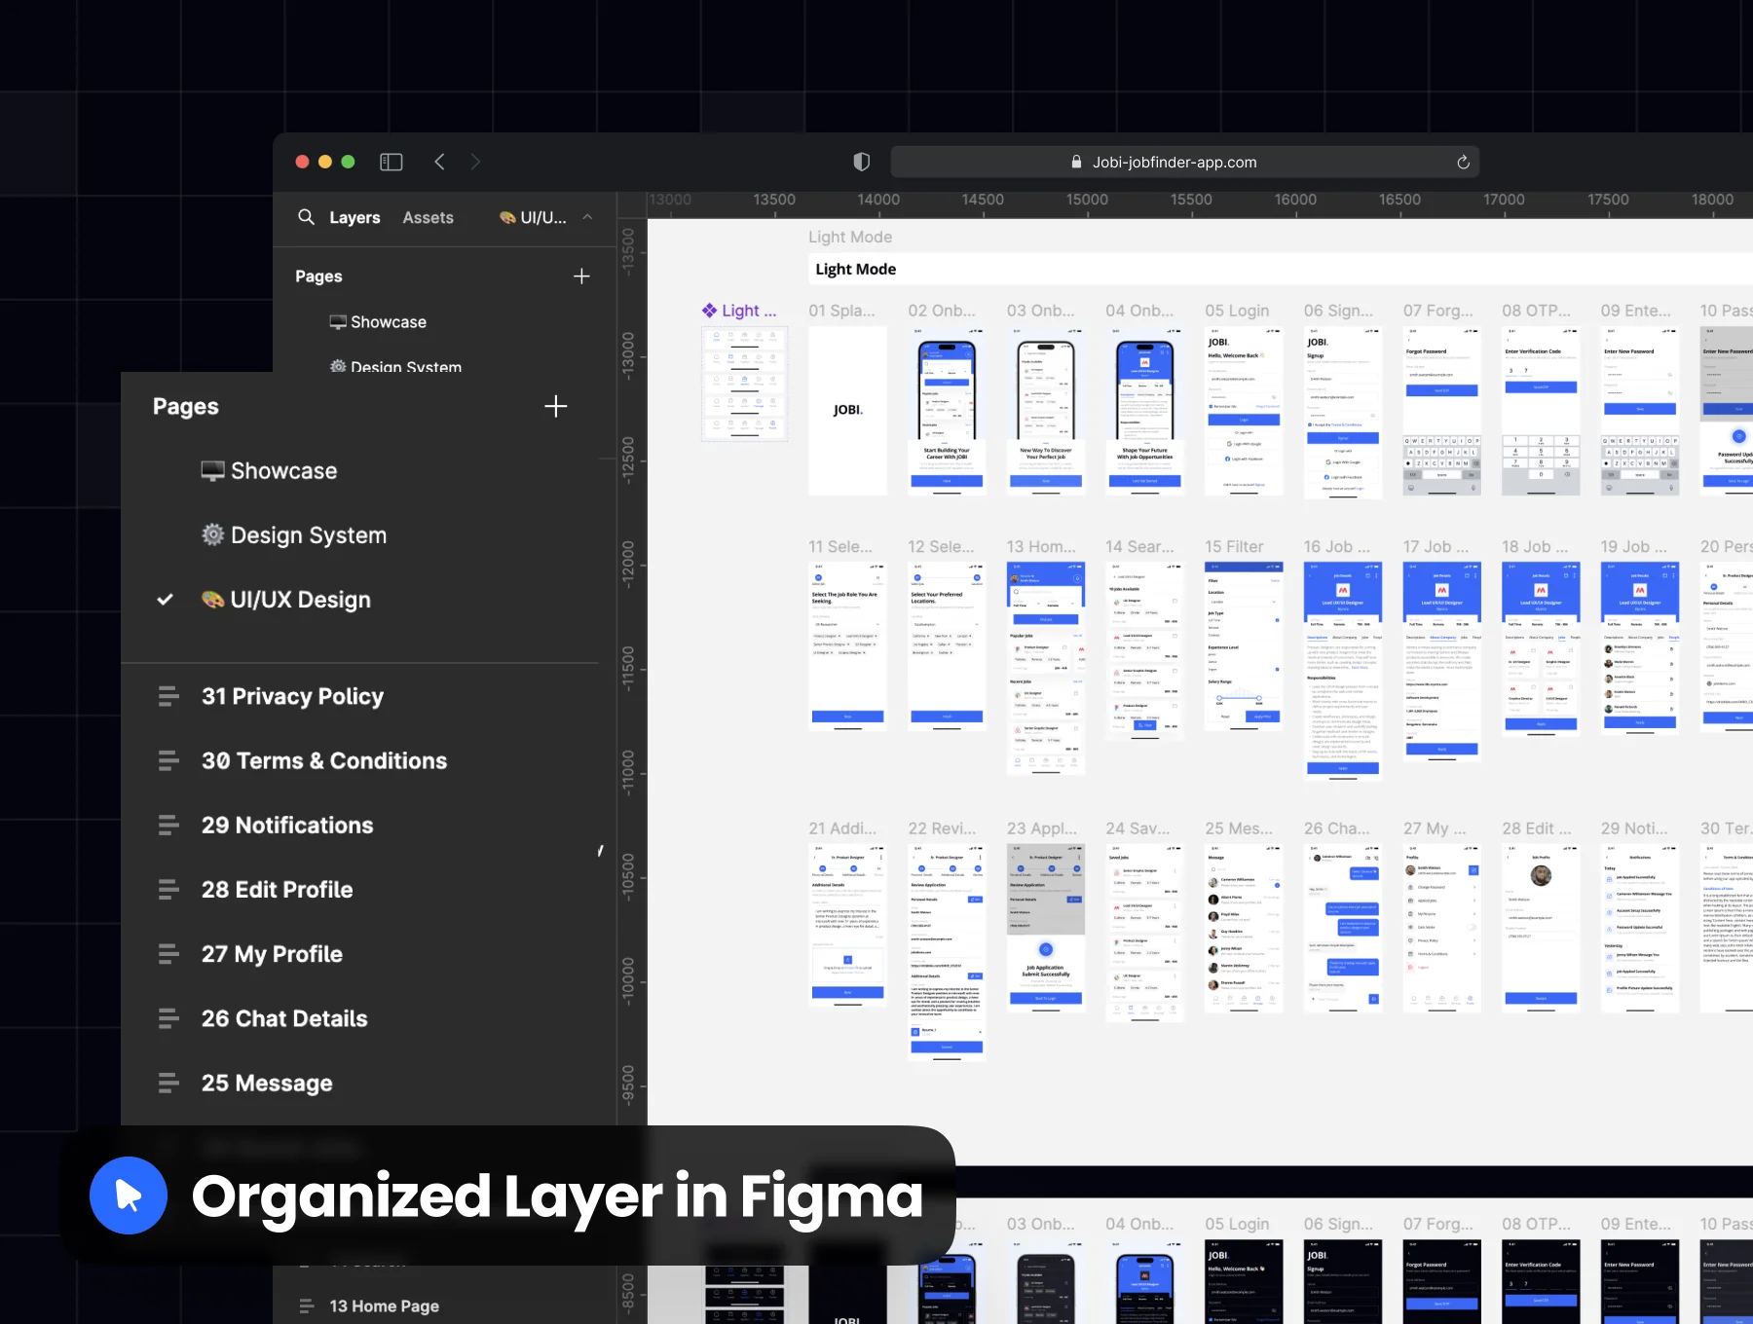Select the 28 Edit profile frame thumbnail
1753x1324 pixels.
(1541, 928)
